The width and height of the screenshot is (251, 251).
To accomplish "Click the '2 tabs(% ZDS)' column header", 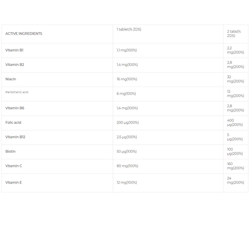I will click(234, 34).
